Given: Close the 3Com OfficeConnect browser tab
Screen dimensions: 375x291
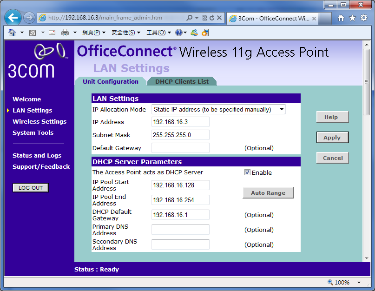Looking at the screenshot, I should pyautogui.click(x=314, y=19).
